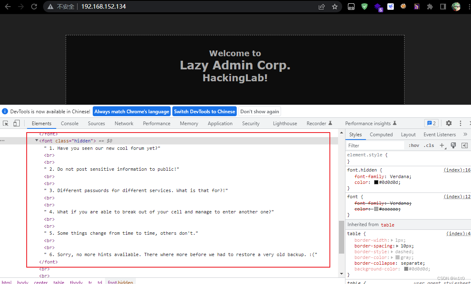Screen dimensions: 471x284
Task: Open the Application tab
Action: pyautogui.click(x=220, y=124)
